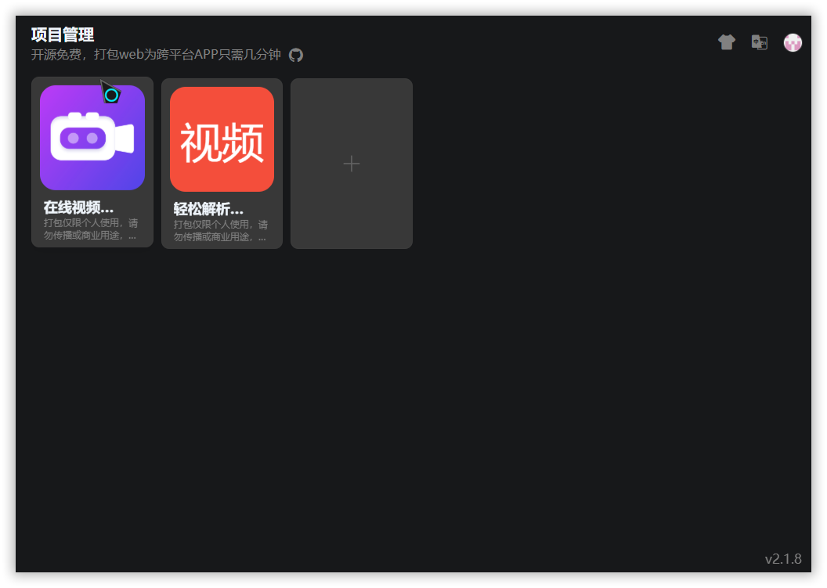Click the red 视频 app icon
Screen dimensions: 827x588
tap(222, 139)
